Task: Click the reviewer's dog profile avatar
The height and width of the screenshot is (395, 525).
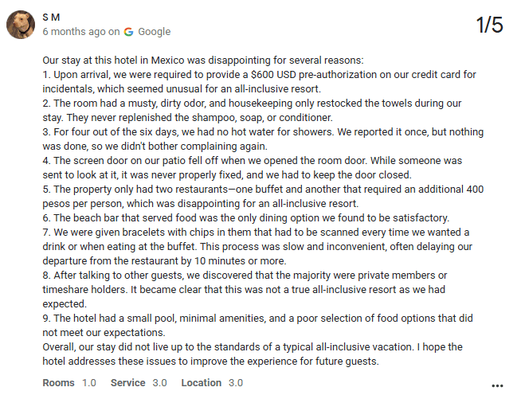Action: 21,25
